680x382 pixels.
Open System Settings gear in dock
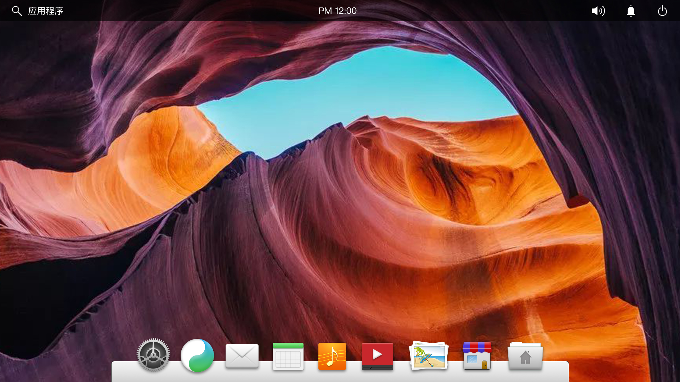coord(153,355)
